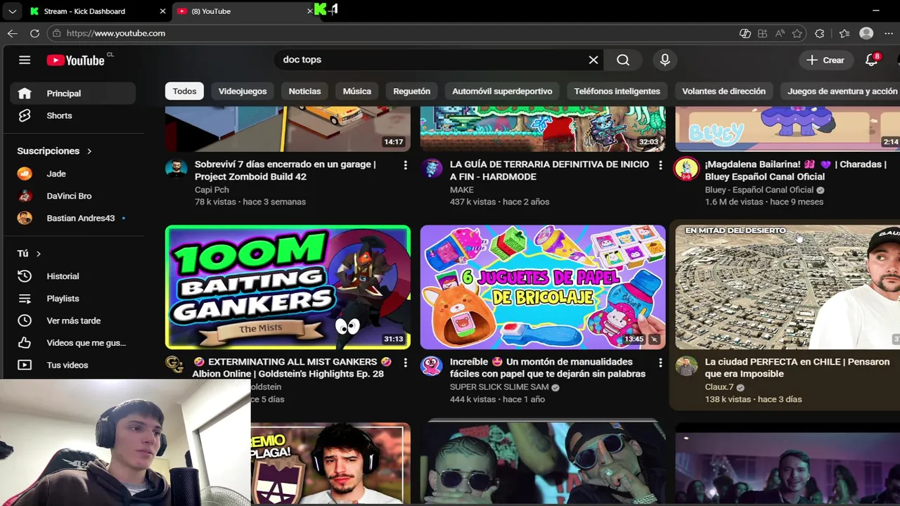Go back with browser back arrow

13,33
